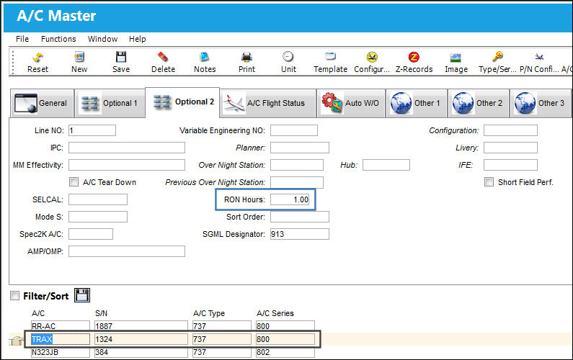The height and width of the screenshot is (360, 573).
Task: Open the Window menu
Action: coord(102,39)
